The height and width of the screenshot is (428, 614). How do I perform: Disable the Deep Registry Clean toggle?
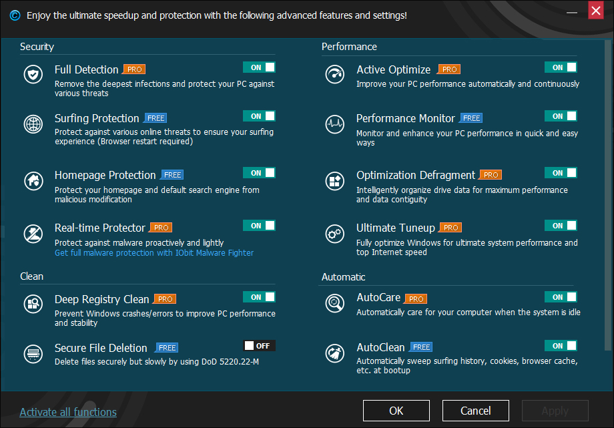(x=259, y=297)
